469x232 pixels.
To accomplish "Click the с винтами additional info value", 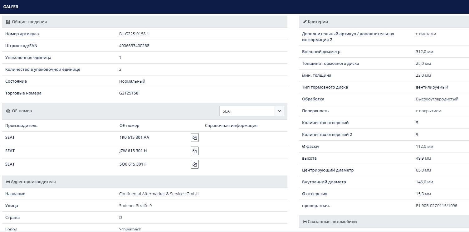I will click(x=426, y=34).
